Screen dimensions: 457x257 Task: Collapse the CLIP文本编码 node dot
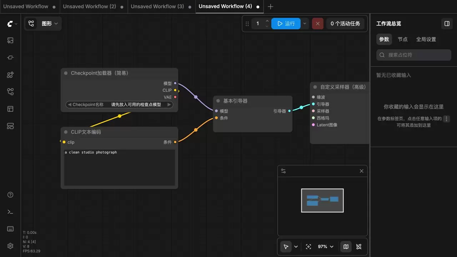point(66,132)
